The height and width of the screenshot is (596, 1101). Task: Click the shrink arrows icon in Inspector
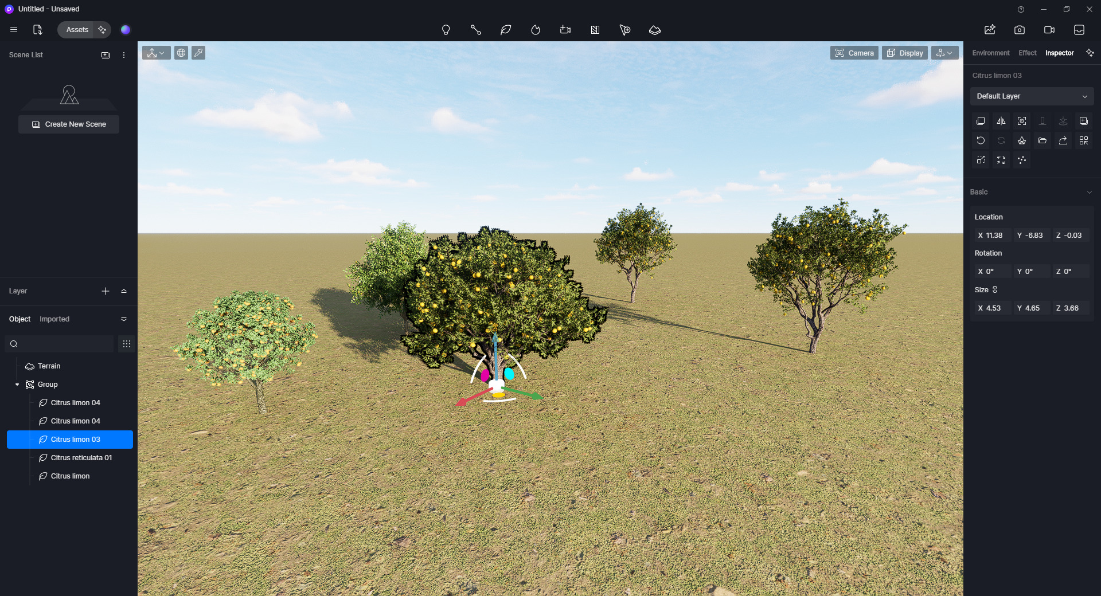[x=1001, y=160]
